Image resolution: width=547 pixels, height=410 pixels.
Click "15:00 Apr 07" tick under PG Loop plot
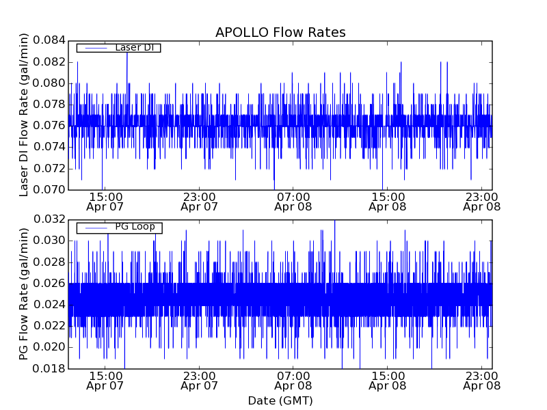105,381
